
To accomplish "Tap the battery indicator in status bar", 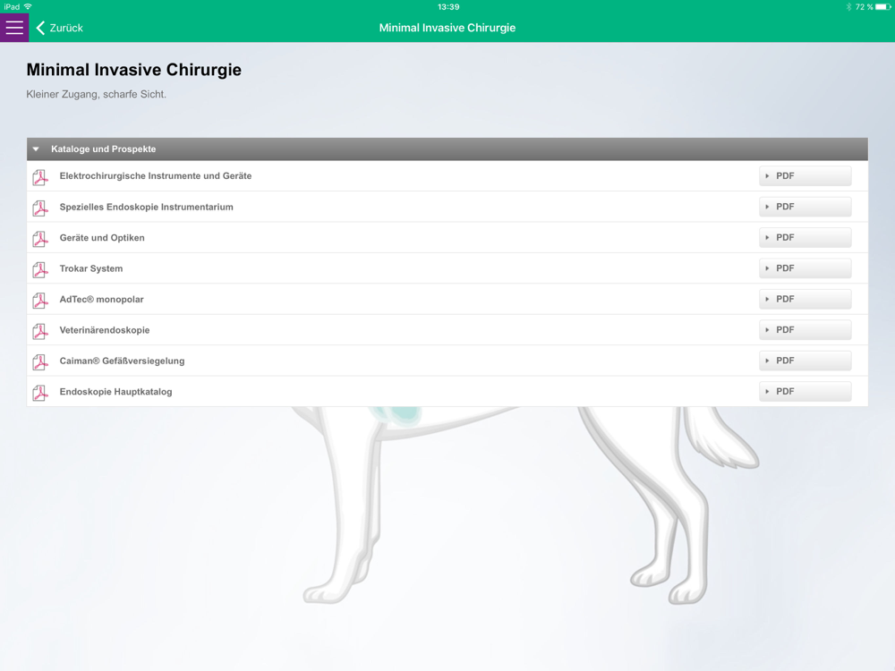I will [x=883, y=7].
